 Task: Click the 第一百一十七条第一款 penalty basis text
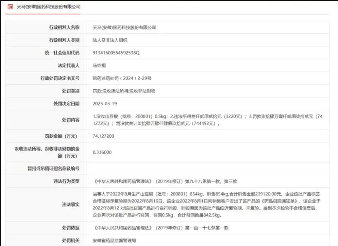pos(207,228)
